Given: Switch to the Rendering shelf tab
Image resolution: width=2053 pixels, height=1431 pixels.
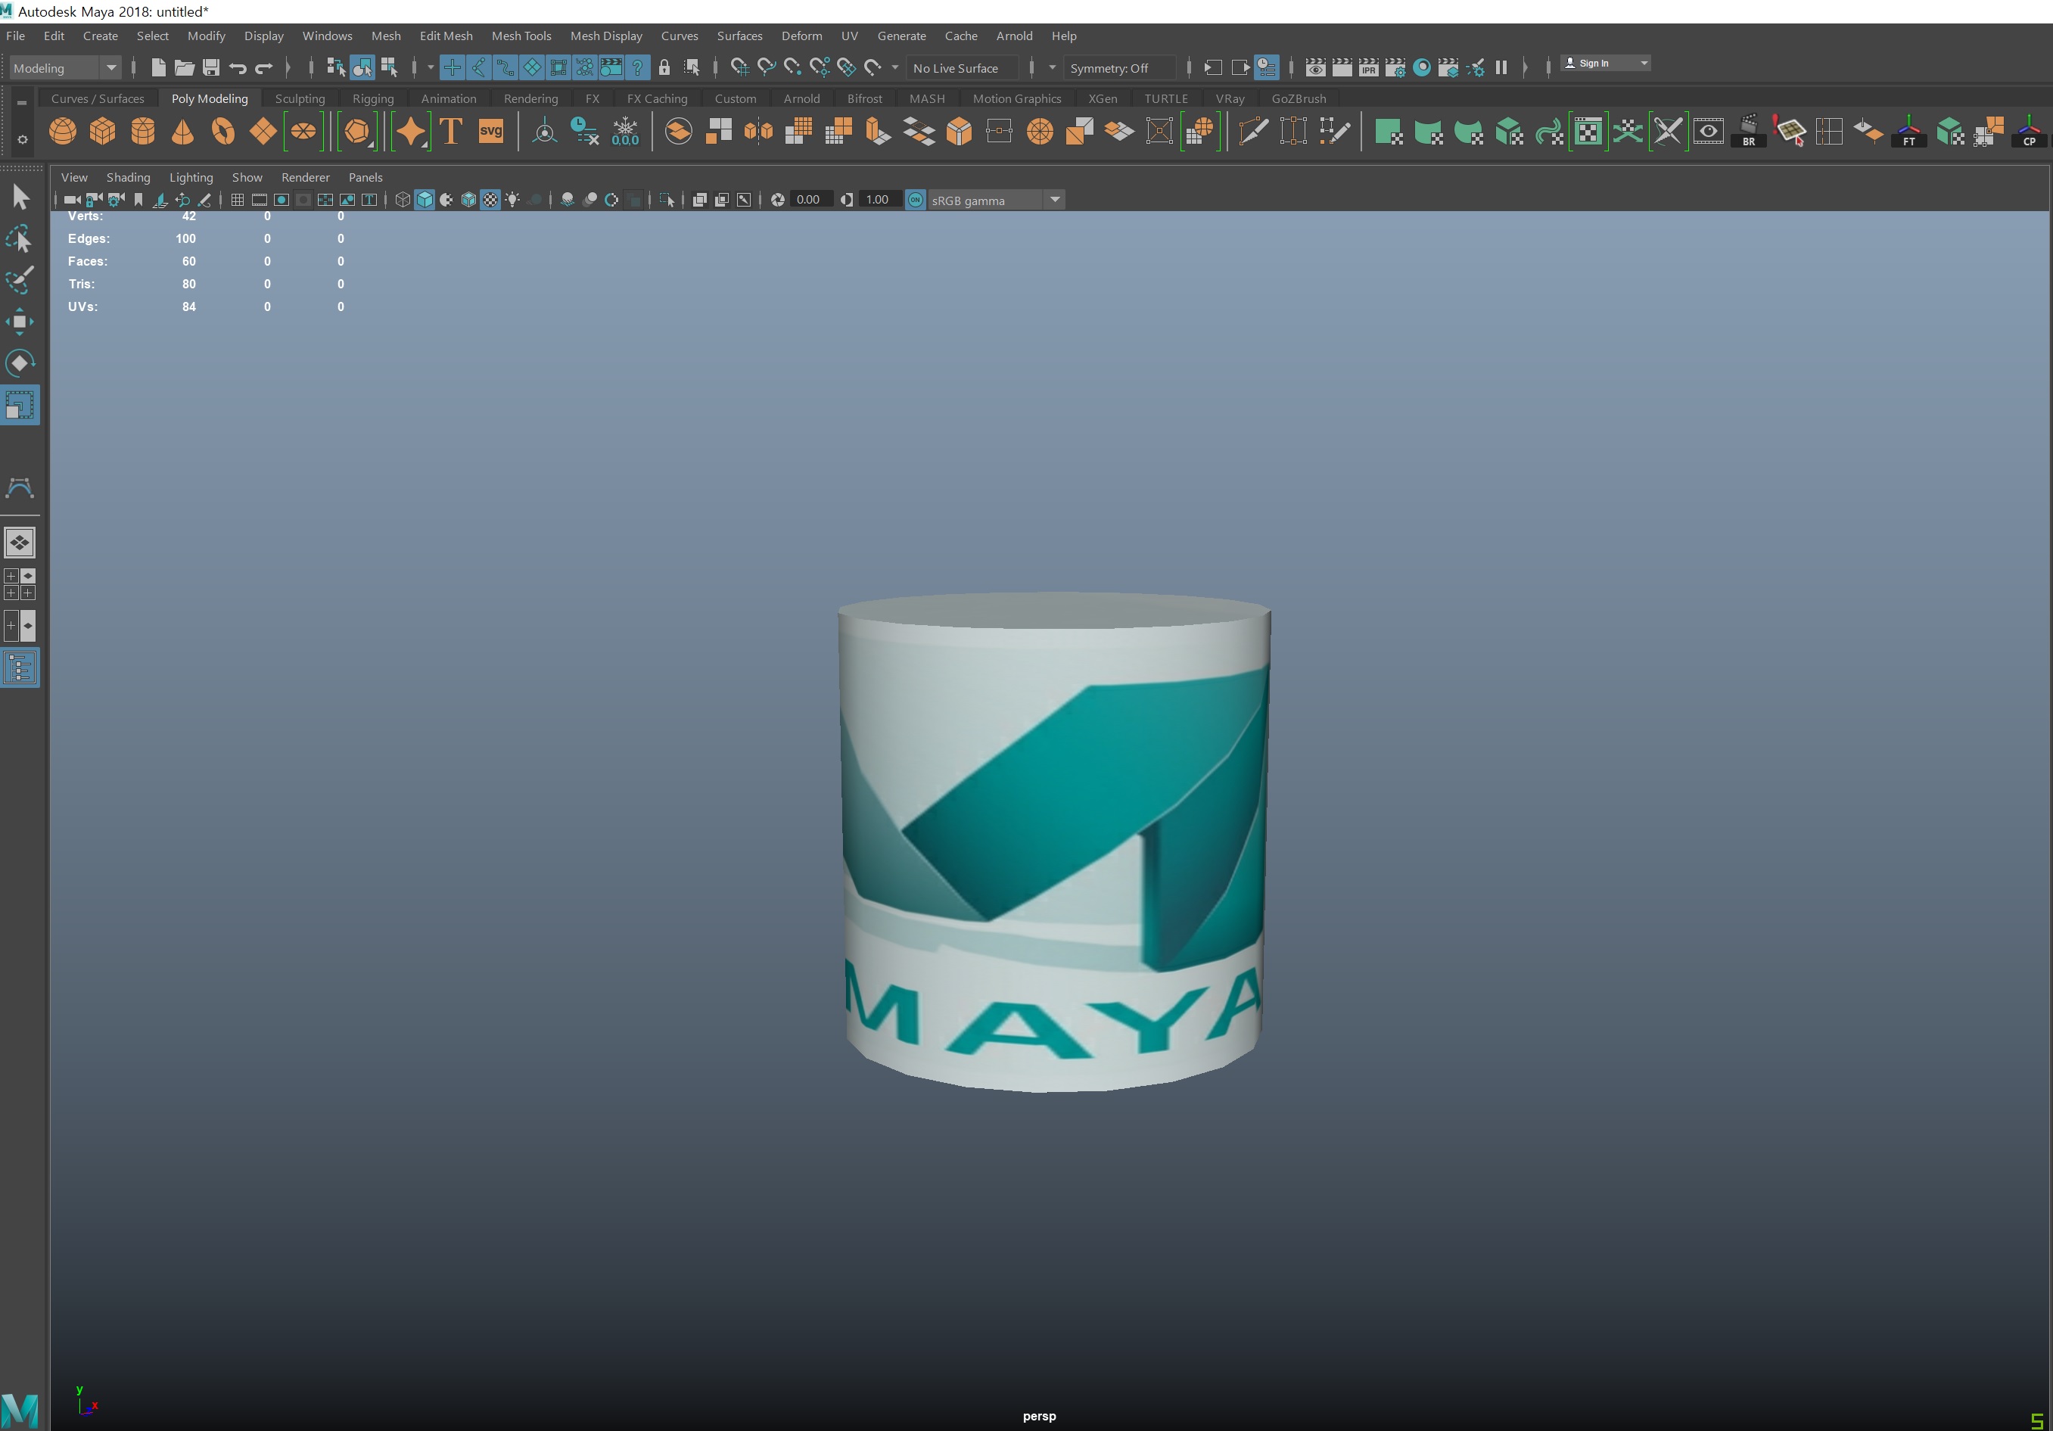Looking at the screenshot, I should (x=530, y=98).
